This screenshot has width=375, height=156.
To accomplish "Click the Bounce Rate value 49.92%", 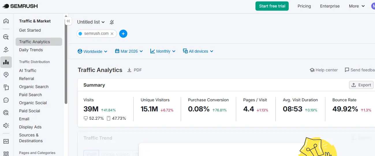I will 345,109.
